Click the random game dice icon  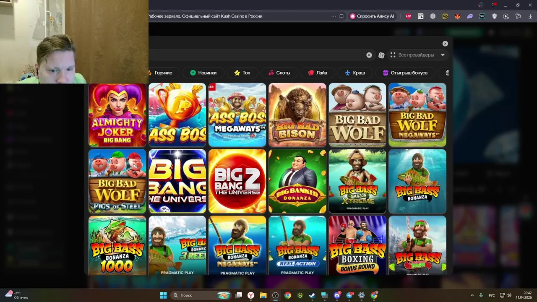point(381,55)
